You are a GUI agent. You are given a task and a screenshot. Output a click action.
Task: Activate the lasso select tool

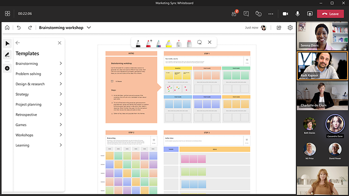199,42
